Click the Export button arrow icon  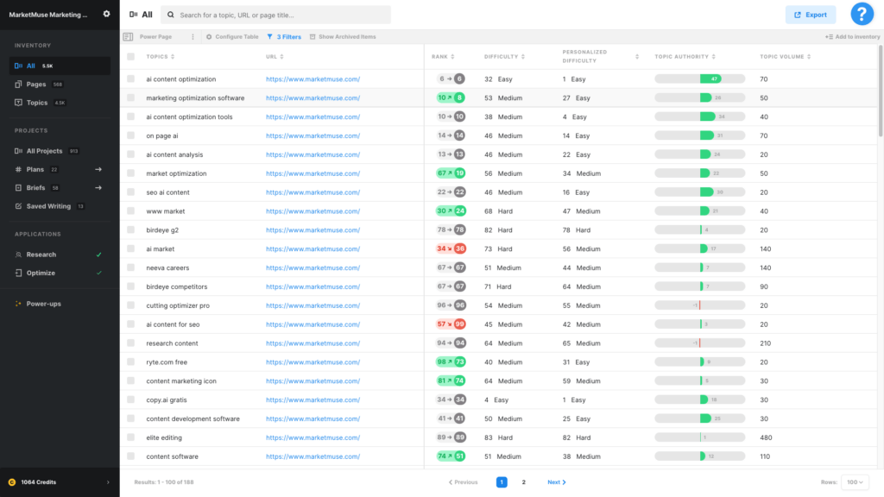point(797,16)
